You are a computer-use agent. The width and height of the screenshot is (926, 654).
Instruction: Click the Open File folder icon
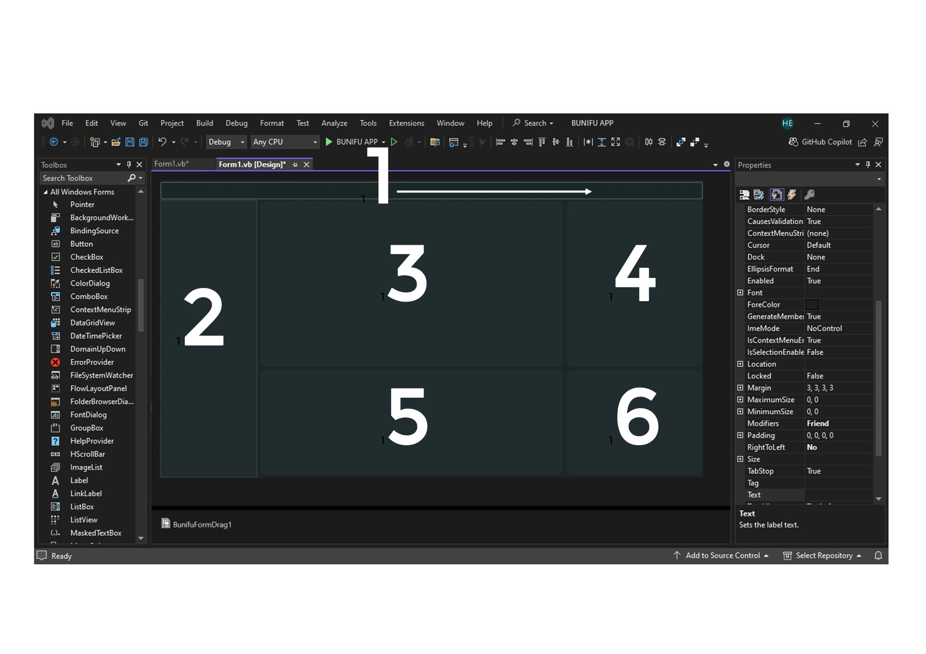[x=116, y=142]
